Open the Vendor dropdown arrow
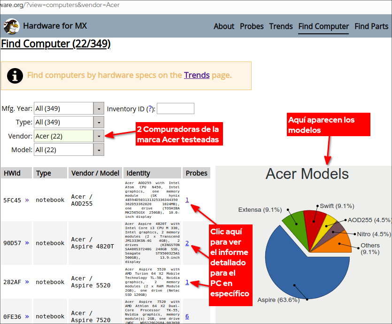The image size is (392, 324). point(99,136)
